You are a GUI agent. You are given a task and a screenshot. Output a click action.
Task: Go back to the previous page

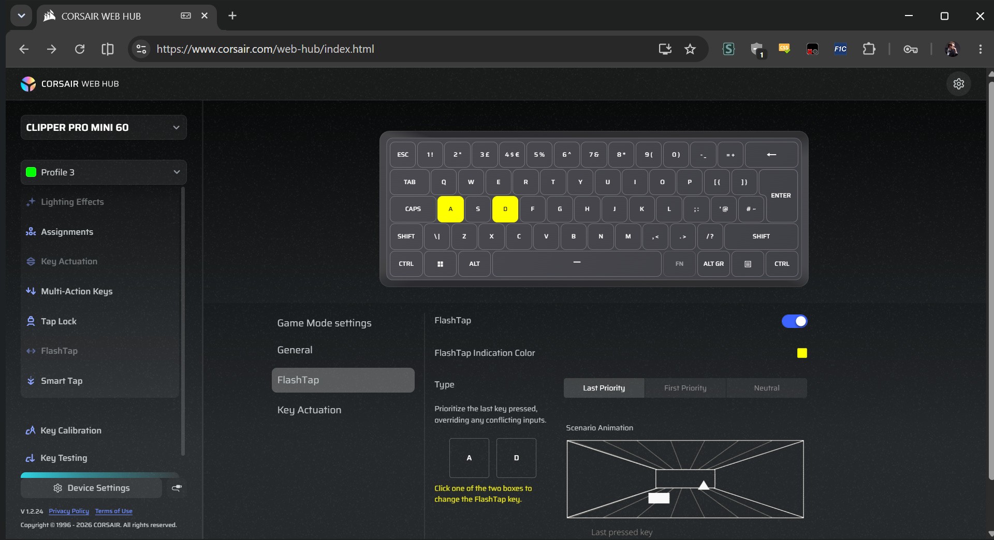tap(24, 49)
